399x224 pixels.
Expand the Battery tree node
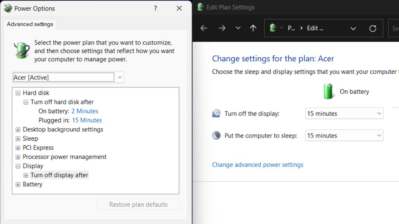coord(18,184)
